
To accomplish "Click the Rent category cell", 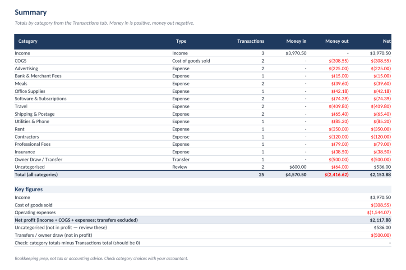I will [x=19, y=129].
